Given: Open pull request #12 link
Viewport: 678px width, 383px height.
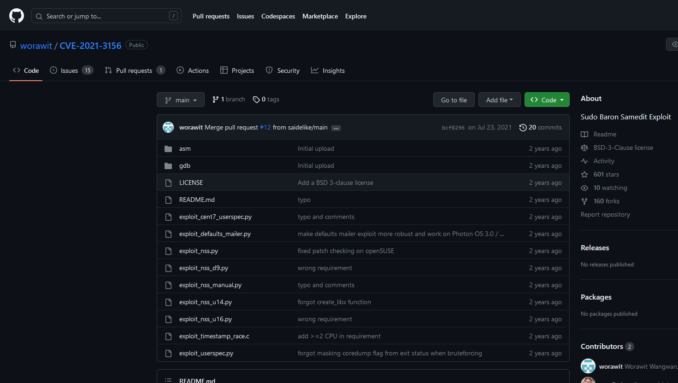Looking at the screenshot, I should pos(265,128).
